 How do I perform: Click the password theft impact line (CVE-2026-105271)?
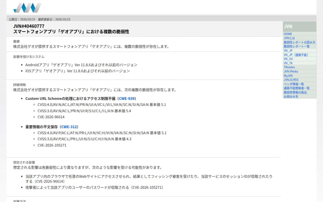point(94,188)
